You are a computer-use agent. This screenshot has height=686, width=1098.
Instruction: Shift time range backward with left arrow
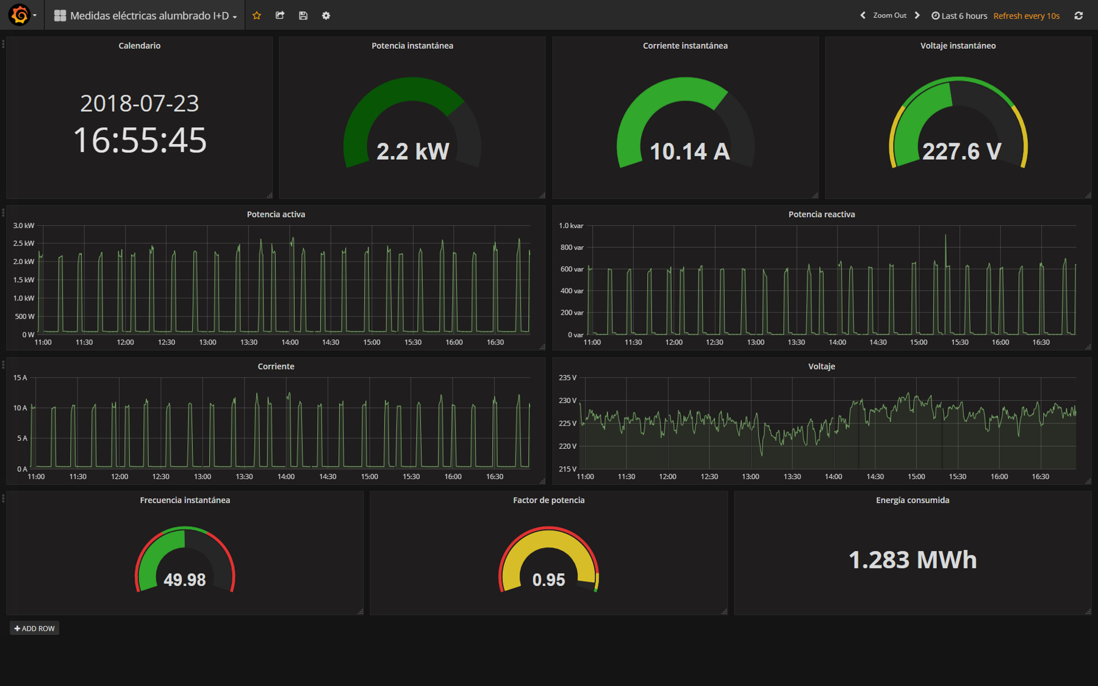click(863, 15)
